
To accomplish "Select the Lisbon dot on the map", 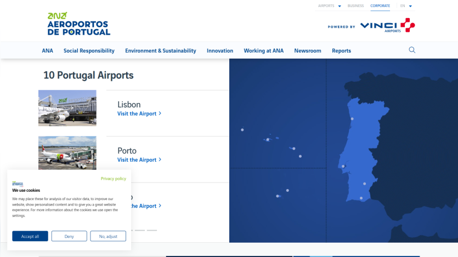I will (343, 166).
